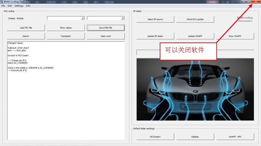Click the Save MAN-file button
Image resolution: width=261 pixels, height=146 pixels.
[x=106, y=28]
